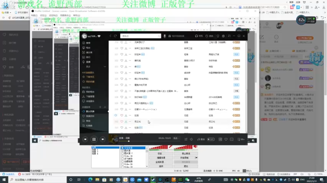This screenshot has height=183, width=327.
Task: Open MV badge of row 328
Action: [145, 97]
